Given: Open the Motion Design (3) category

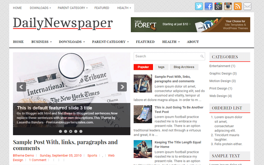Looking at the screenshot, I should pyautogui.click(x=223, y=81).
